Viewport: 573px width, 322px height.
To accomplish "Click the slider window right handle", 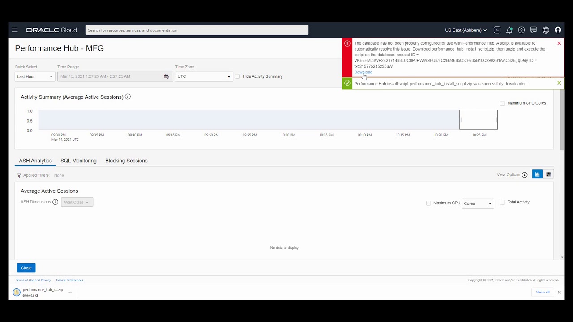I will click(496, 120).
